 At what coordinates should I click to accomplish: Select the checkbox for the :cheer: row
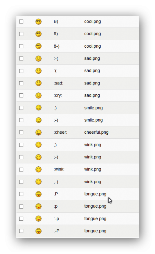click(x=21, y=132)
